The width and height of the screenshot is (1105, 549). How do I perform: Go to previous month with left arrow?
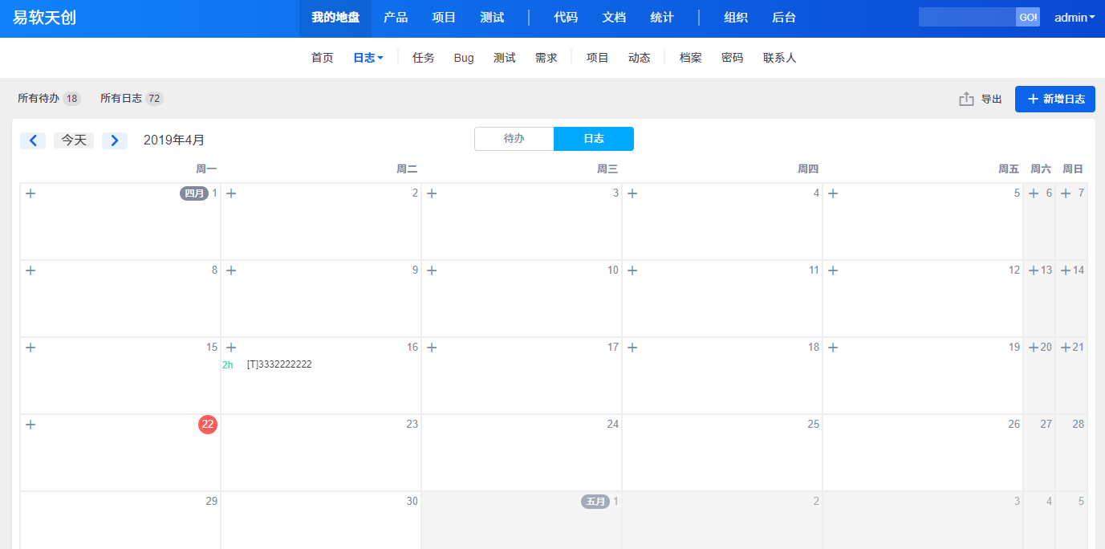coord(33,140)
